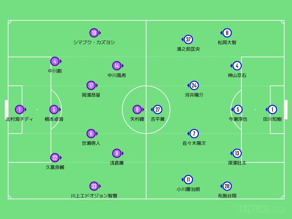Click purple player marker number 19
Screen dimensions: 292x219
94,33
